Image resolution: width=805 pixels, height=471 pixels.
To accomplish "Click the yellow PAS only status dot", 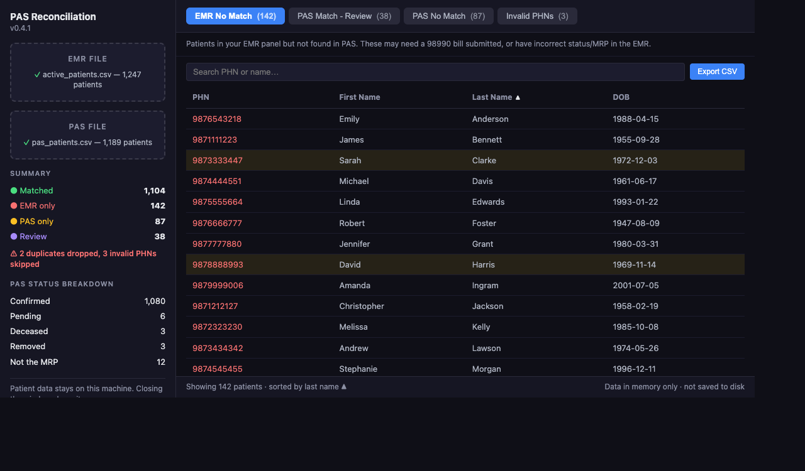I will coord(14,221).
